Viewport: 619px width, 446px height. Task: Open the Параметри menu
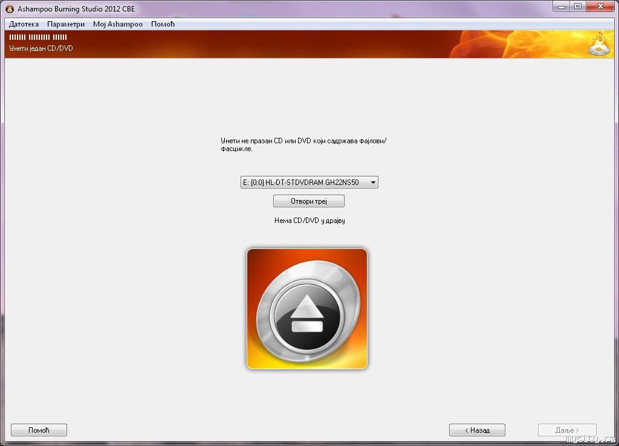click(x=66, y=24)
